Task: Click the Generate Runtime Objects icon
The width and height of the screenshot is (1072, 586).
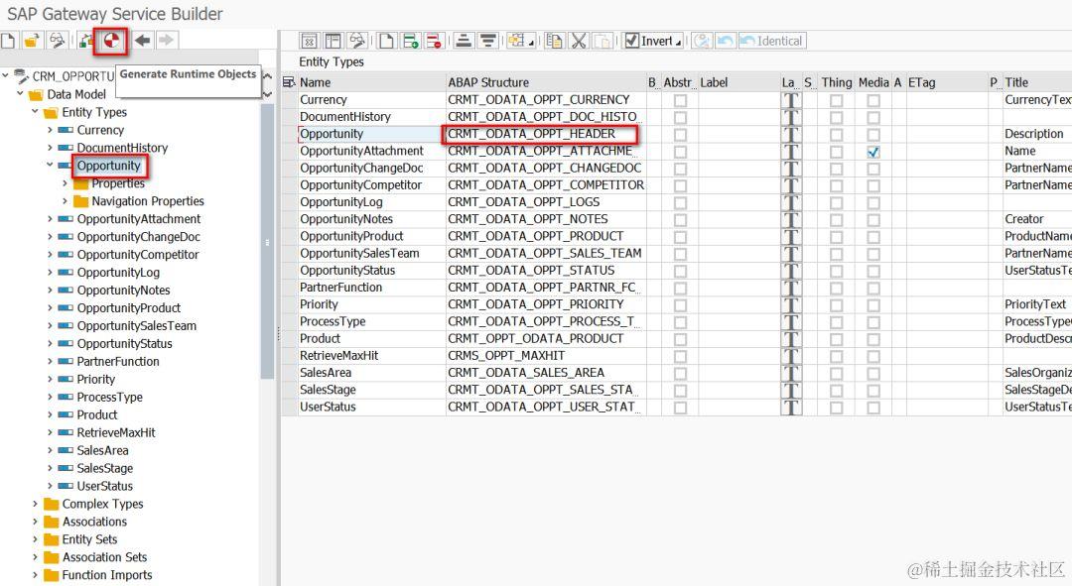Action: coord(111,41)
